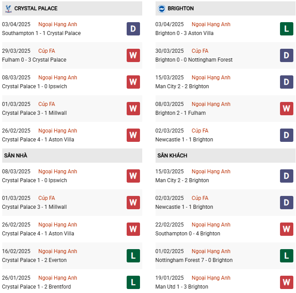Click the loss badge for Crystal Palace 1-2 Everton
The image size is (296, 293).
pyautogui.click(x=133, y=256)
